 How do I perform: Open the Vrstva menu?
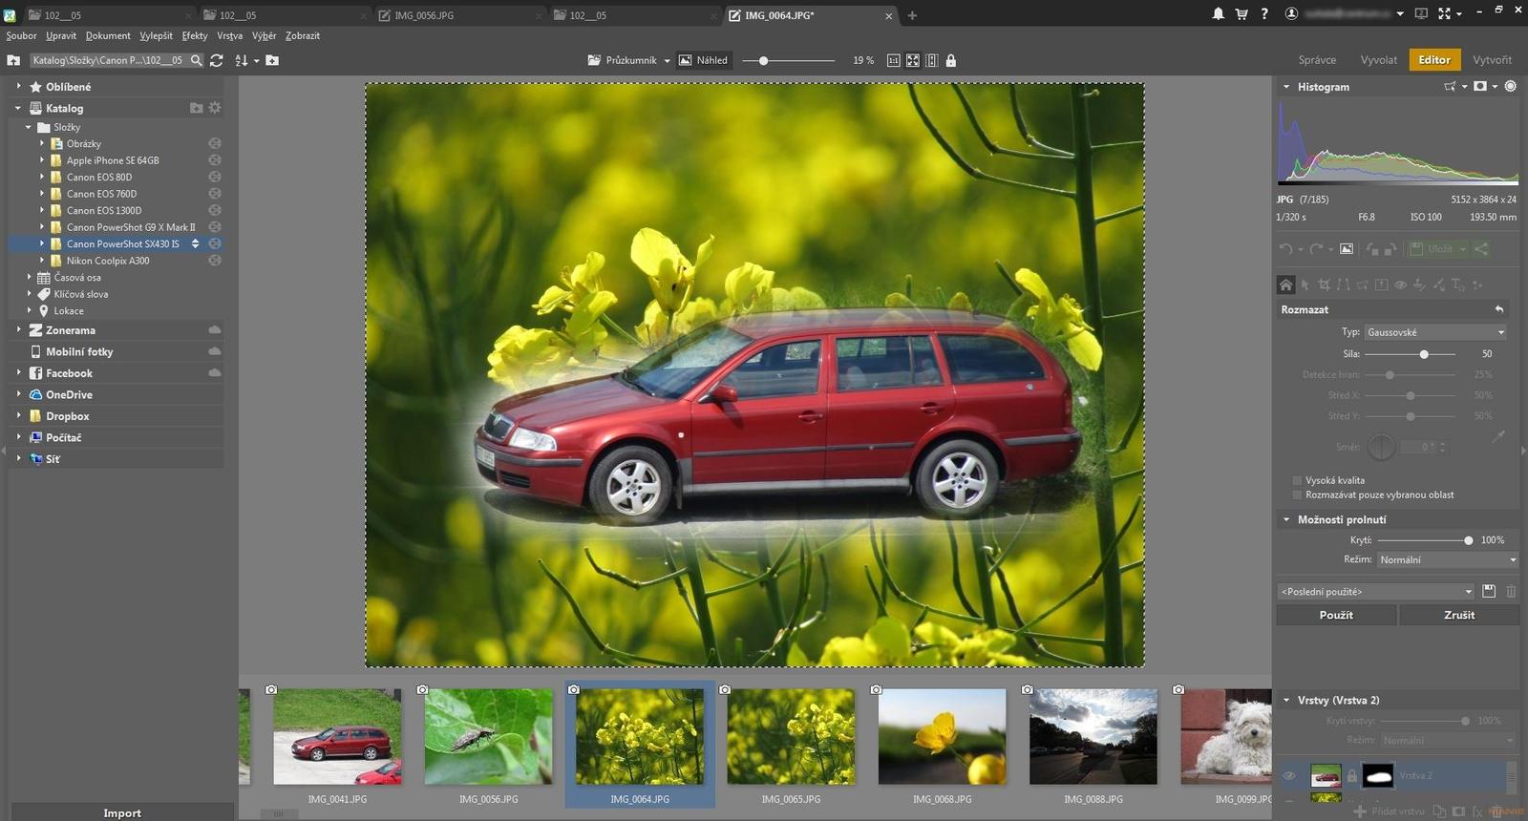pyautogui.click(x=229, y=35)
